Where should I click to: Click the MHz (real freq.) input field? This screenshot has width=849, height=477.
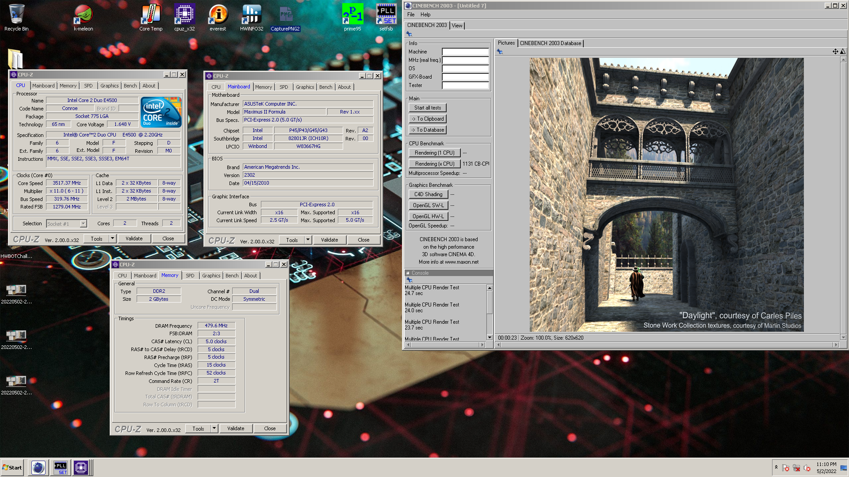click(x=465, y=60)
